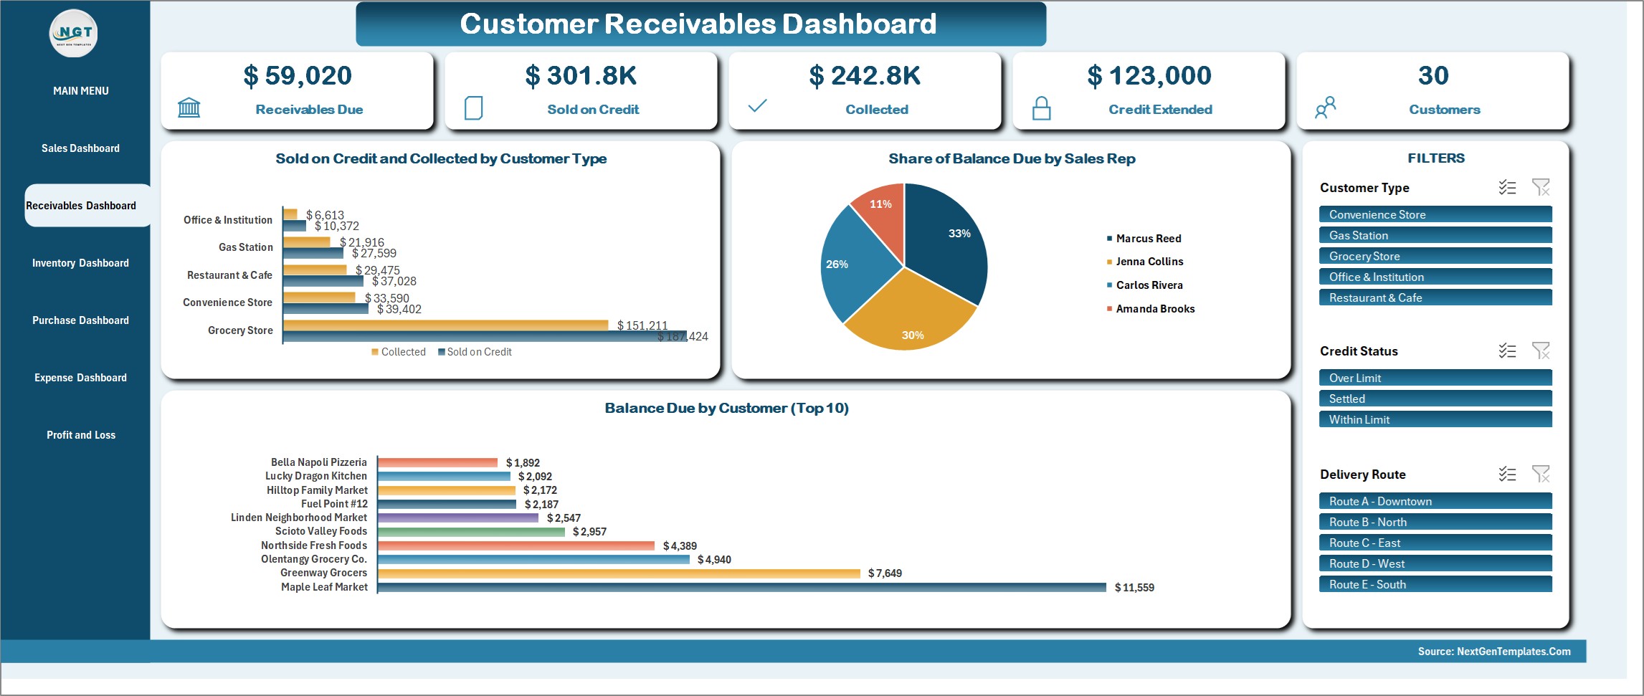Screen dimensions: 1644x696
Task: Choose Within Limit credit status
Action: [1435, 419]
